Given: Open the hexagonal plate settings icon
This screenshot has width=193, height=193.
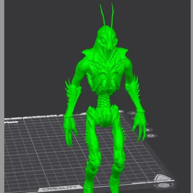Looking at the screenshot, I should [x=151, y=136].
